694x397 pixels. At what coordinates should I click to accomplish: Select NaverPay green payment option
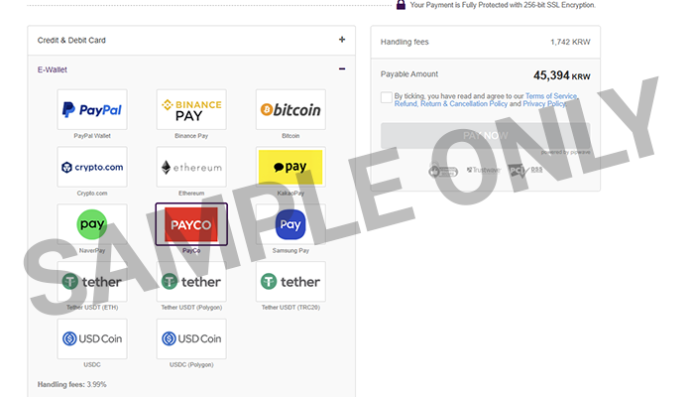(x=92, y=224)
